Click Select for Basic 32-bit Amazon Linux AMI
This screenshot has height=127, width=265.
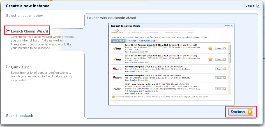pos(220,49)
